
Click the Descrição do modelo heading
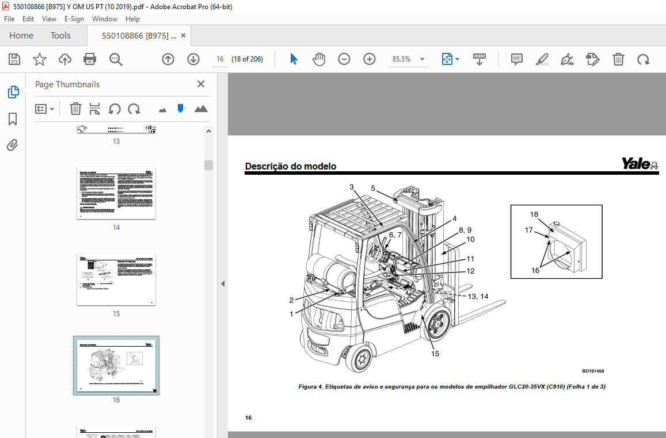pos(291,166)
